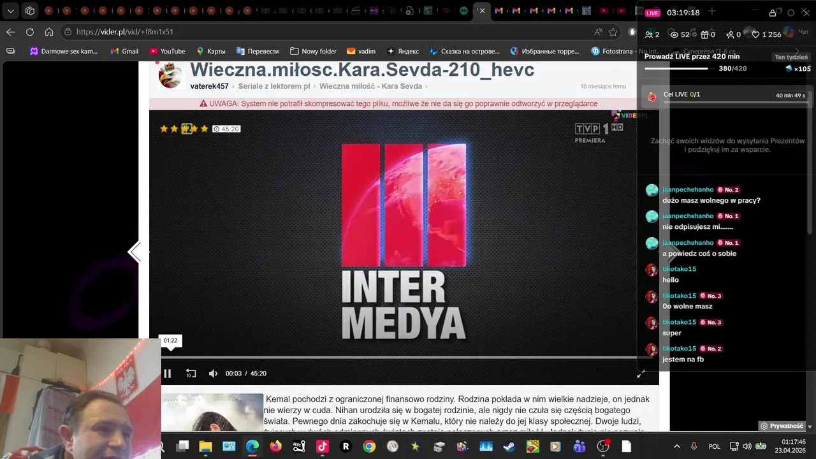This screenshot has height=459, width=816.
Task: Refresh the vider.pl page
Action: tap(30, 32)
